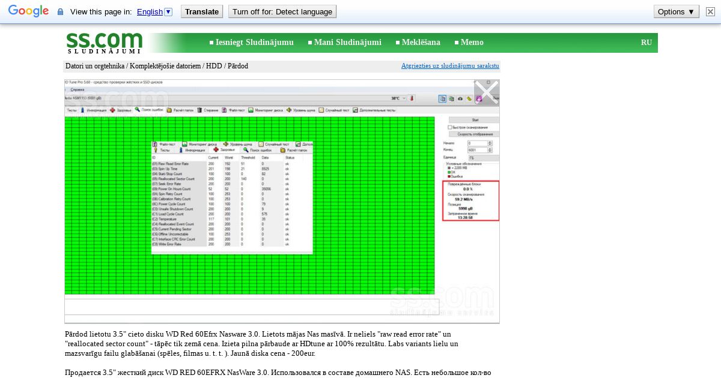Click Start button in HD Tune image
Screen dimensions: 721x378
(x=475, y=120)
